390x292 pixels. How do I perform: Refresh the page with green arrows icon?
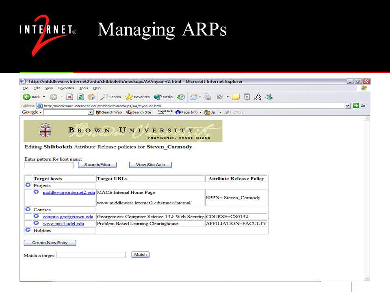pyautogui.click(x=80, y=97)
